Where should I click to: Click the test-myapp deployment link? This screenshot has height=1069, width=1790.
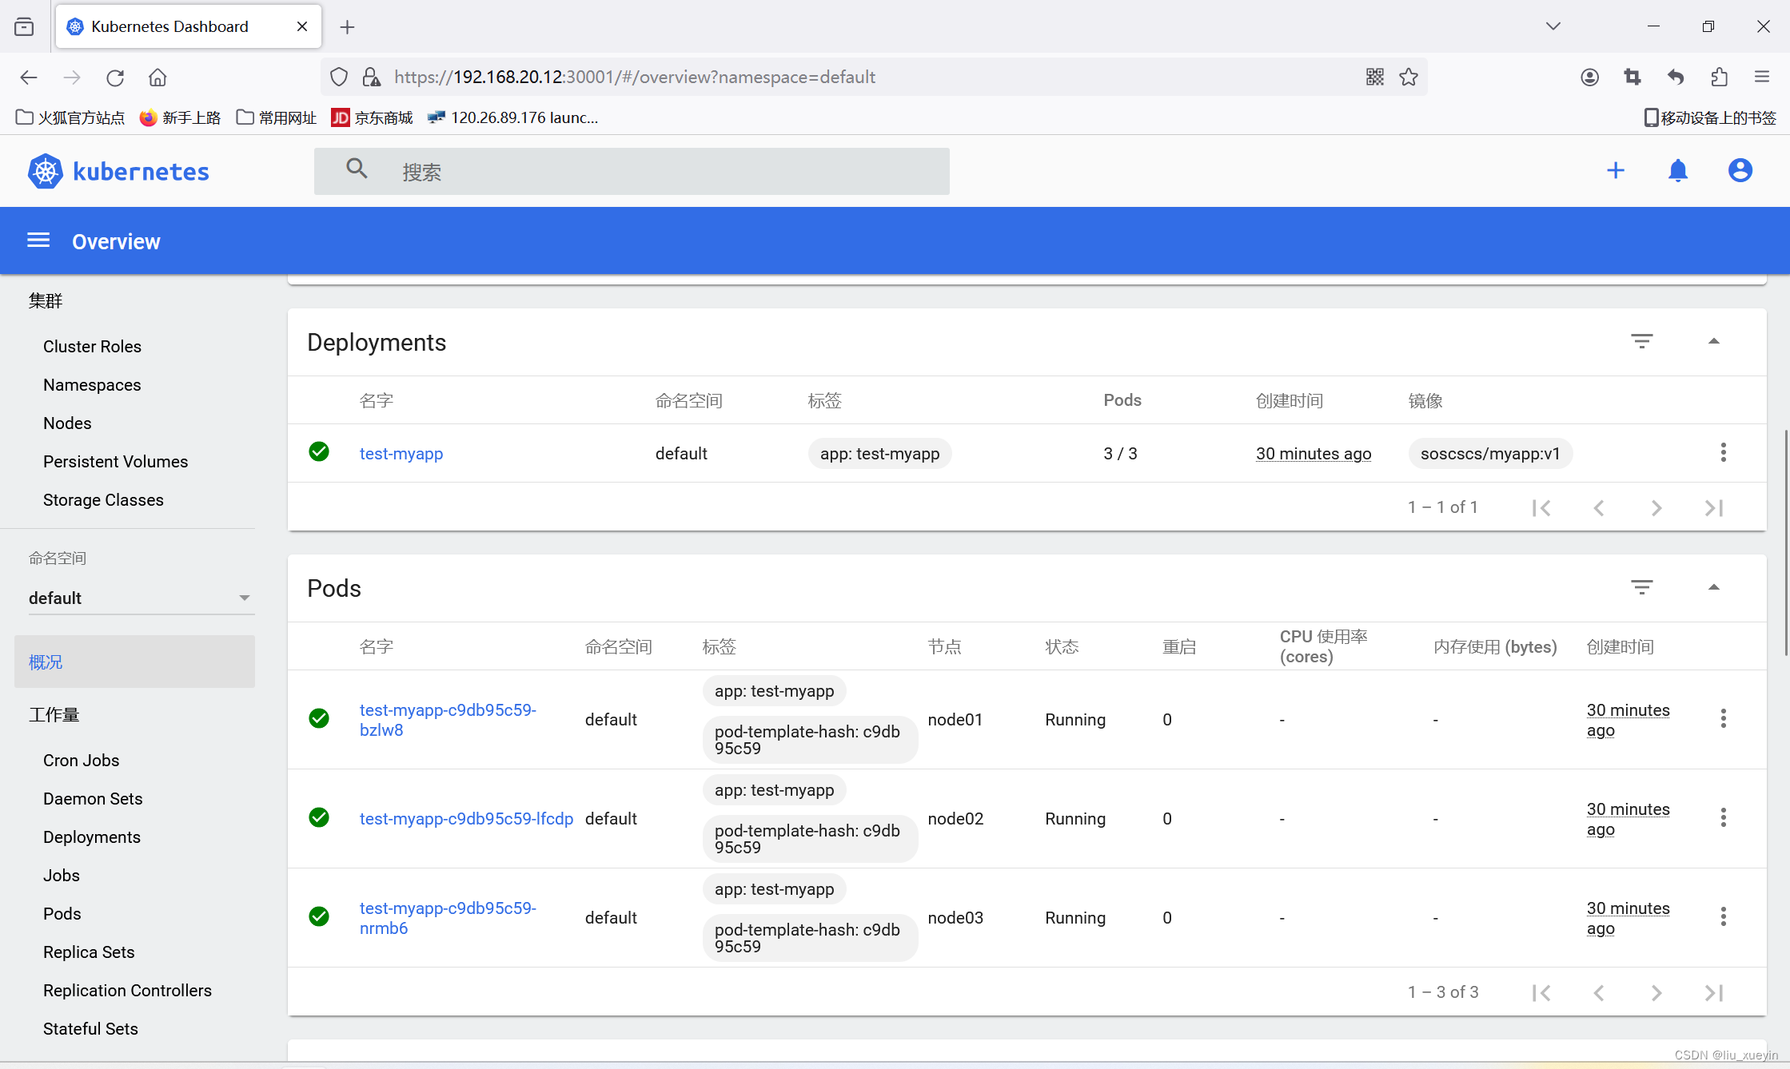point(401,451)
